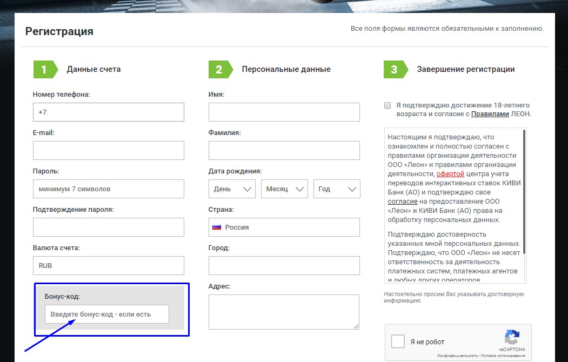Viewport: 568px width, 362px height.
Task: Click the bonus code input field
Action: pyautogui.click(x=106, y=314)
